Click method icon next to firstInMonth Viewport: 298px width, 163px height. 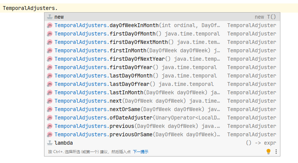pos(50,50)
